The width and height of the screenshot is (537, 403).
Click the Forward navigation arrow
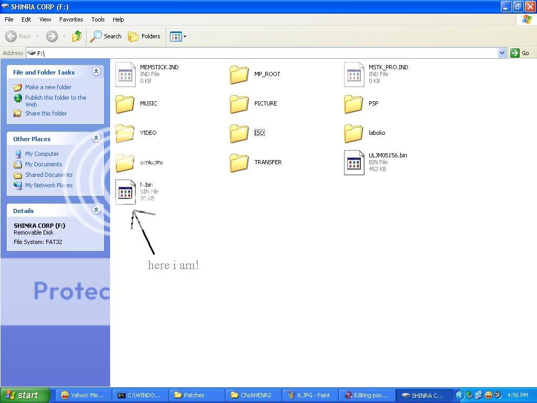click(x=52, y=36)
